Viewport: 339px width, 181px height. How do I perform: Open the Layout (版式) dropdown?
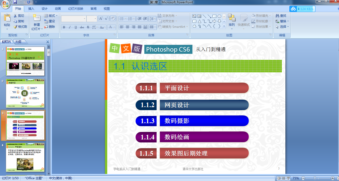[51, 16]
